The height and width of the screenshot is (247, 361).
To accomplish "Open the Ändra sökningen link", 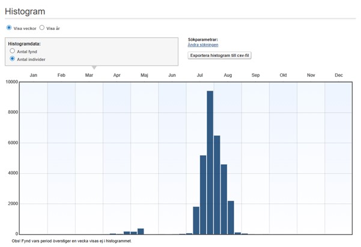I will (x=202, y=45).
